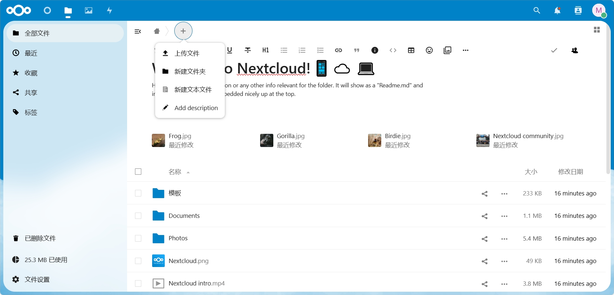Open the Files app icon in top bar
614x295 pixels.
68,11
